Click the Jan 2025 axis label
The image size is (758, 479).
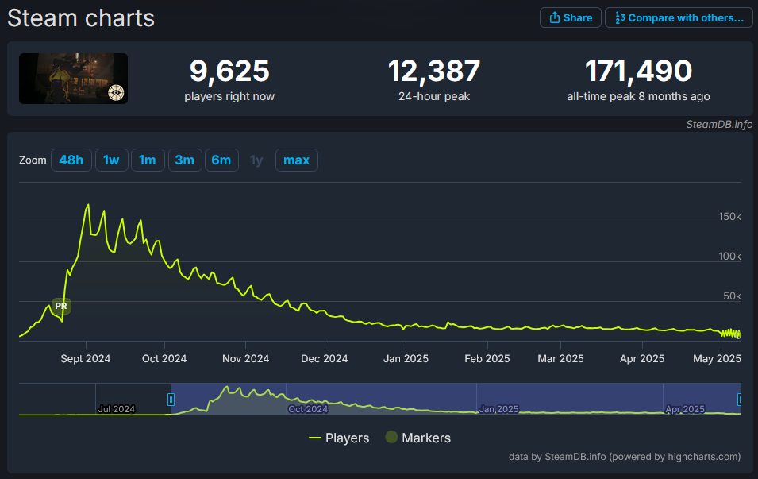pyautogui.click(x=406, y=358)
